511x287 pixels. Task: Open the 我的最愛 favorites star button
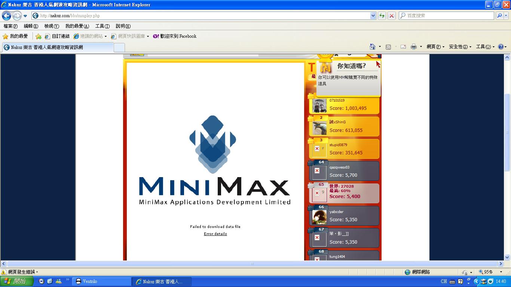pyautogui.click(x=15, y=36)
